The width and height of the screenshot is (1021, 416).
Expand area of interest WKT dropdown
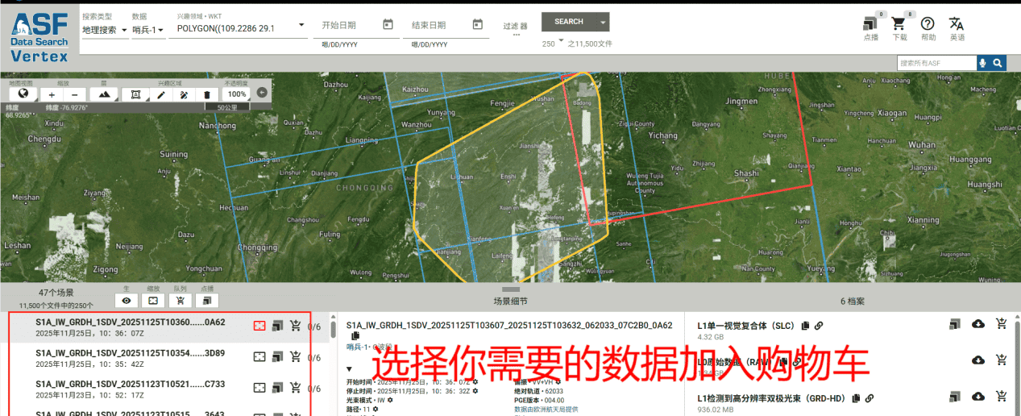click(x=301, y=27)
